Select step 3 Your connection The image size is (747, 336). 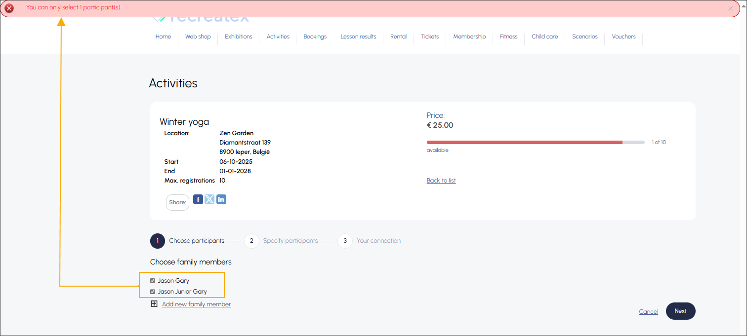345,241
